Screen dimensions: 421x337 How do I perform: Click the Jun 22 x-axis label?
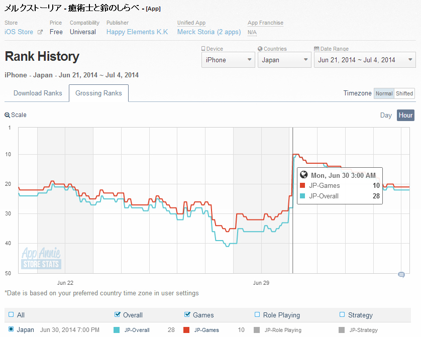tap(65, 283)
